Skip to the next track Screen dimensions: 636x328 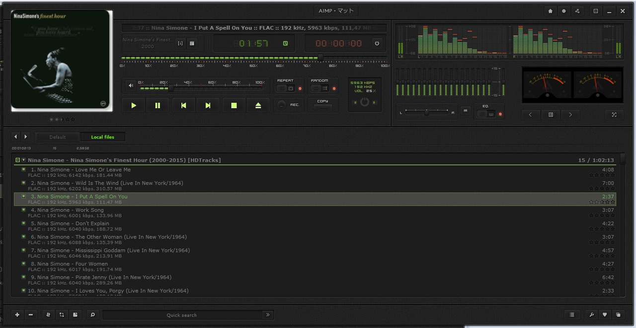point(208,105)
